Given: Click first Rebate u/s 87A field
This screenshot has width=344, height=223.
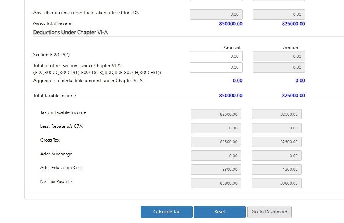Looking at the screenshot, I should pos(216,128).
